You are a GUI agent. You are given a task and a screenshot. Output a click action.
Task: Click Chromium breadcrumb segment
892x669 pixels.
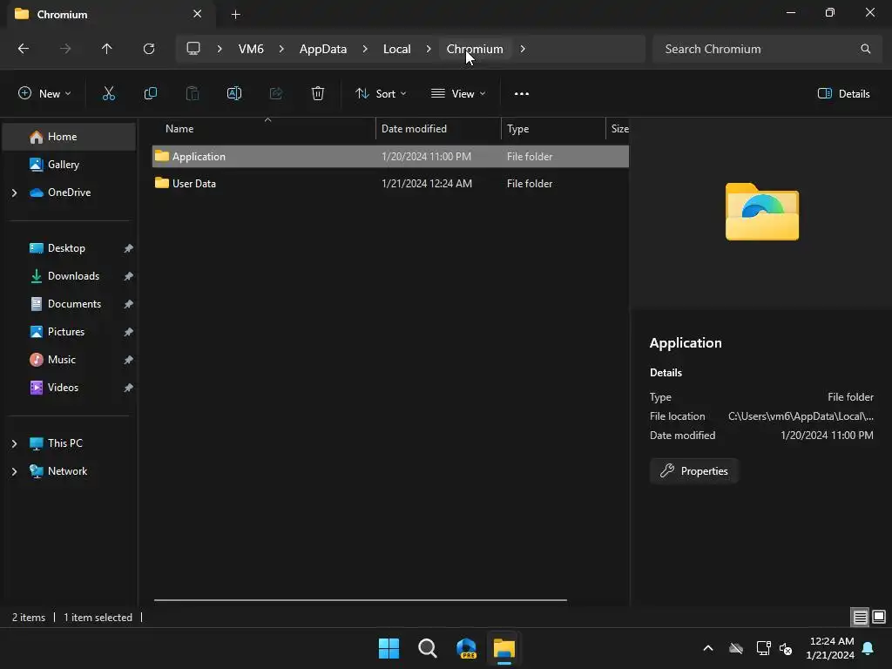[x=475, y=49]
